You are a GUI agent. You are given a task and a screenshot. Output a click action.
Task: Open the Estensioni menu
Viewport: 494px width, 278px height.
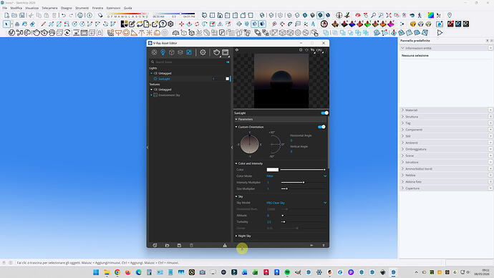[113, 8]
